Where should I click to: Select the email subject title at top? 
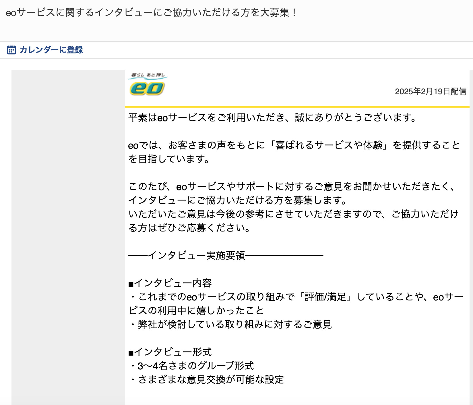pos(151,13)
